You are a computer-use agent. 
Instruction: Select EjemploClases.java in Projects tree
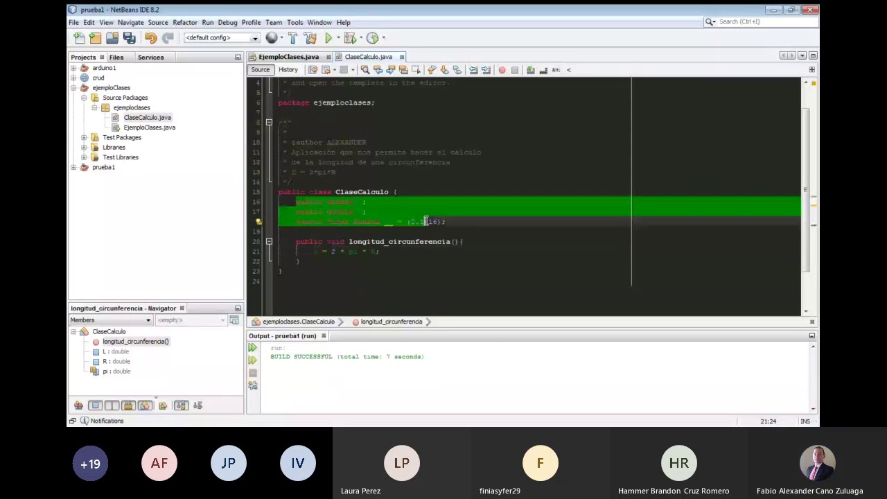(x=149, y=128)
